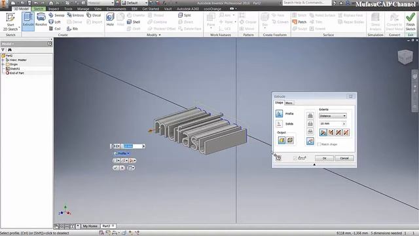Viewport: 419px width, 236px height.
Task: Open the Inspect ribbon tab
Action: [54, 9]
